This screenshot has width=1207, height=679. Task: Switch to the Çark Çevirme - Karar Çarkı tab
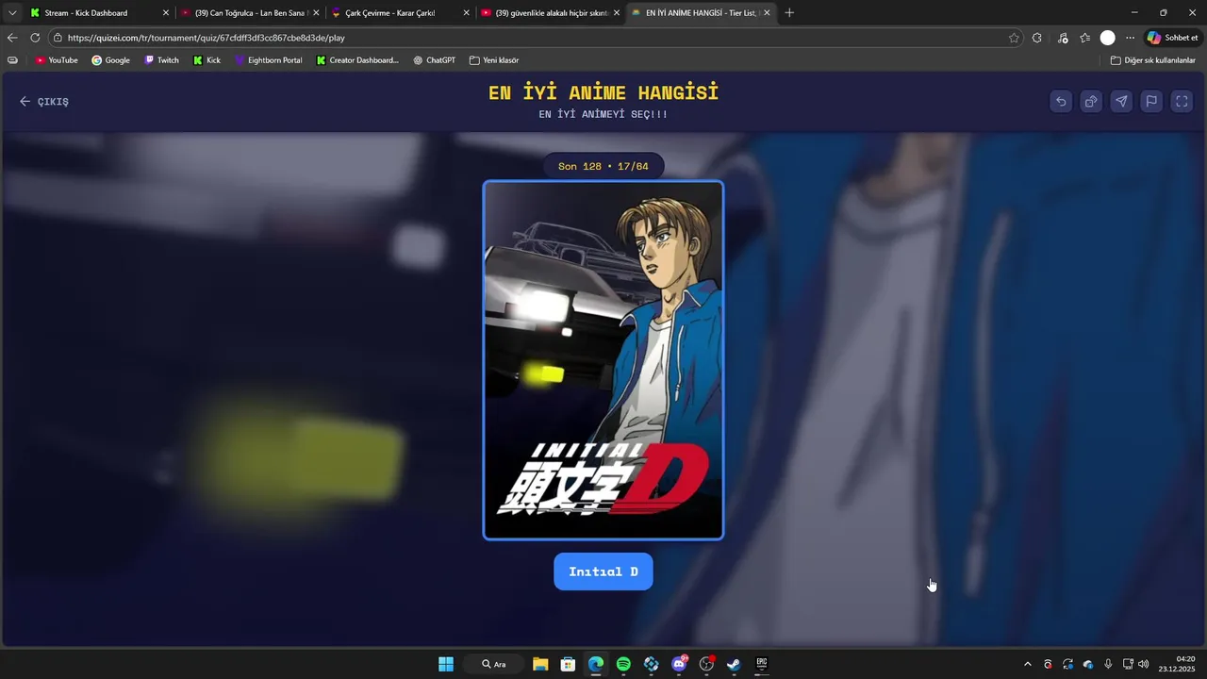pos(400,13)
